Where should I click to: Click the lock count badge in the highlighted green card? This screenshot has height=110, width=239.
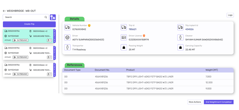[49, 40]
